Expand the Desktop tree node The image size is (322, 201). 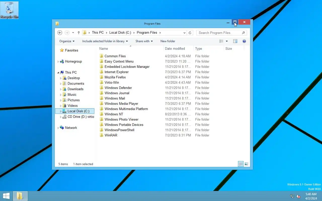(x=61, y=78)
